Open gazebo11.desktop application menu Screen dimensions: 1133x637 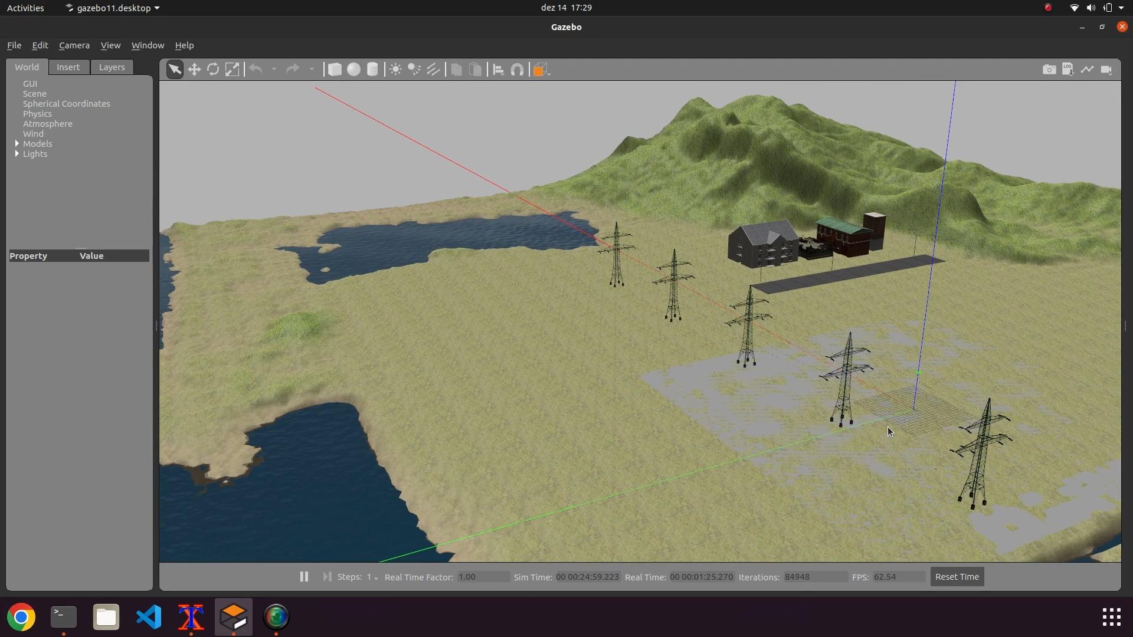click(x=112, y=8)
